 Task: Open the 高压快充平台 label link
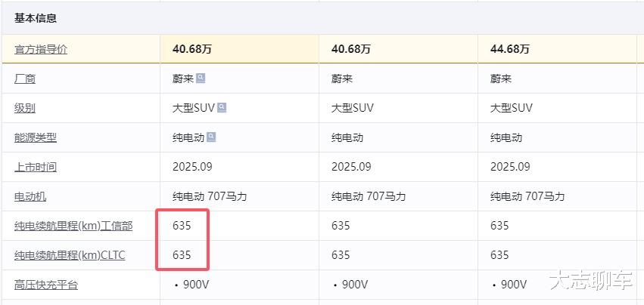46,285
